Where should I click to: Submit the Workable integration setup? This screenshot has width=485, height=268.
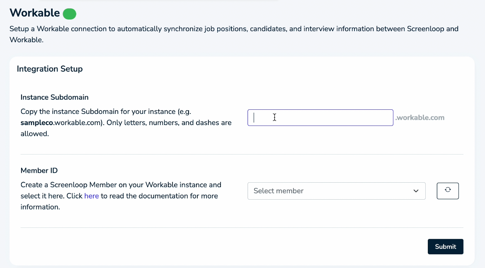pos(445,246)
